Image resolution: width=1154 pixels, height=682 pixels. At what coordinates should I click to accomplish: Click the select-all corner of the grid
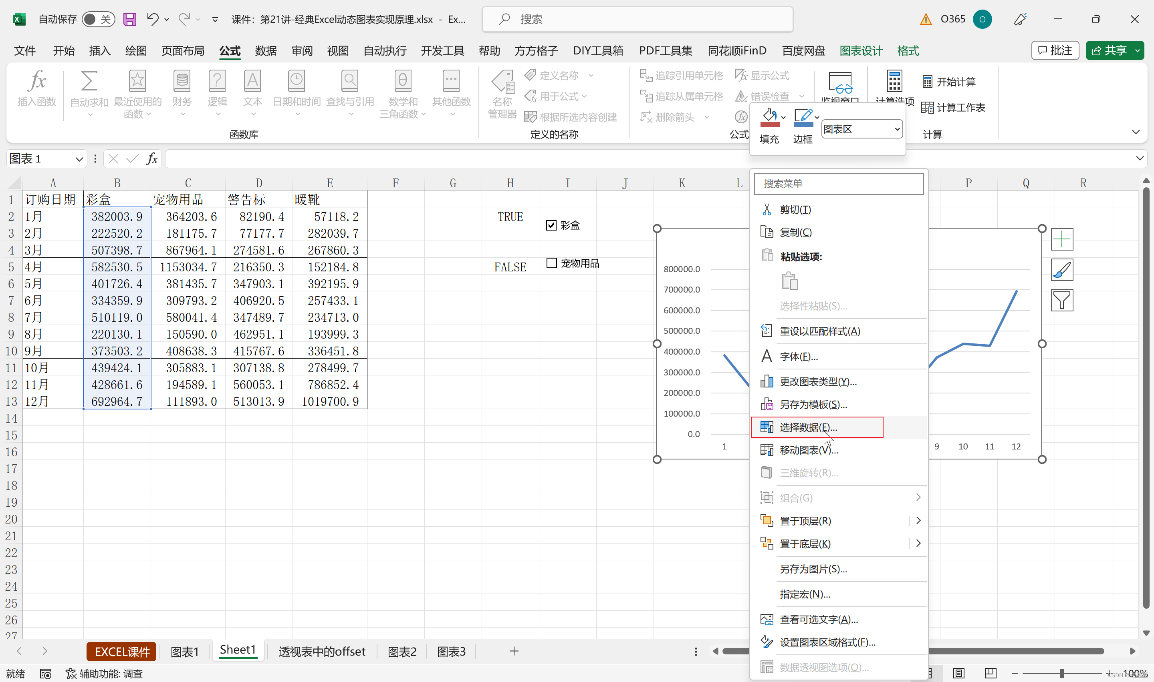(14, 183)
